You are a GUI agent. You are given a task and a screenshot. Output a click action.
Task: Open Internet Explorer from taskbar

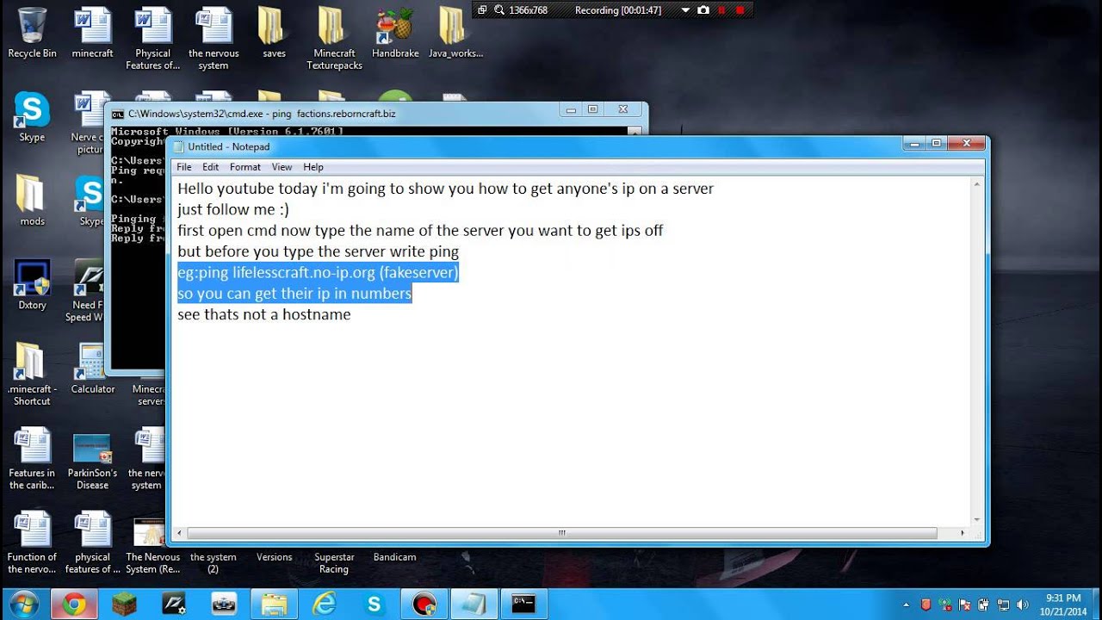point(324,604)
